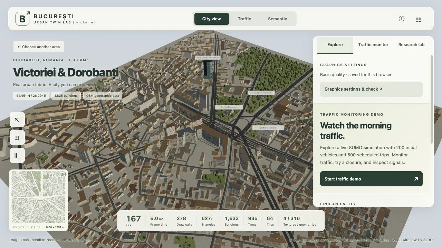Click the 627k Triangles stat

tap(208, 221)
